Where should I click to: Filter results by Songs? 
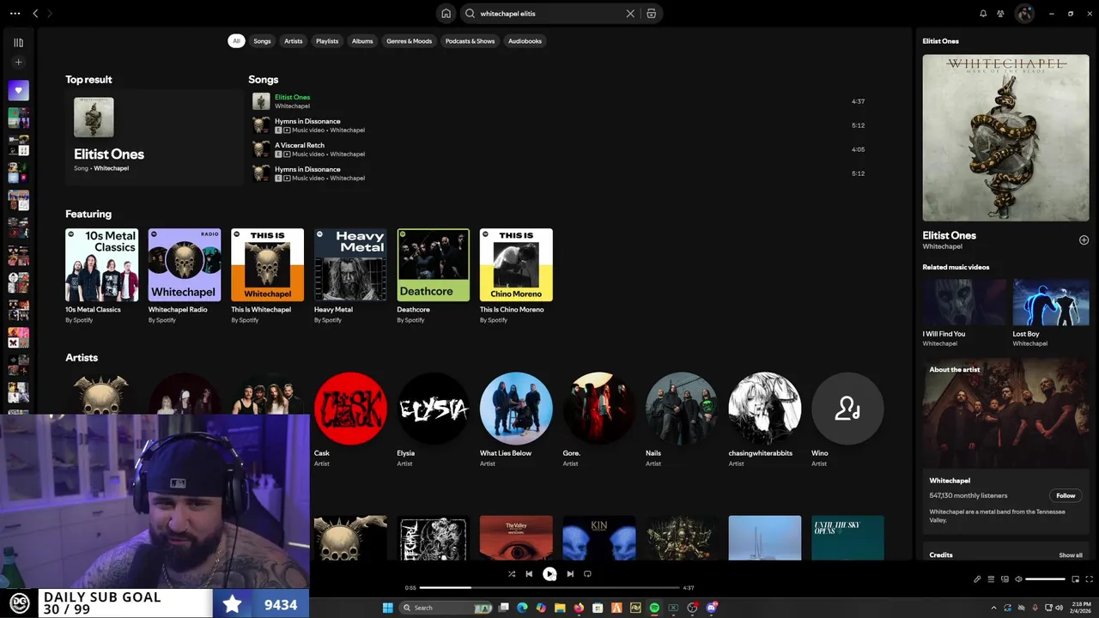tap(262, 41)
